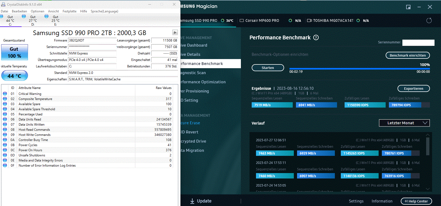This screenshot has height=206, width=441.
Task: Open the Letzter Monat history dropdown
Action: click(404, 123)
